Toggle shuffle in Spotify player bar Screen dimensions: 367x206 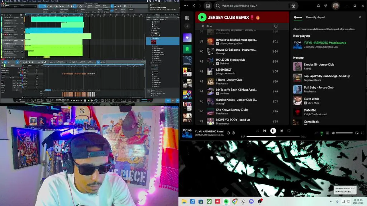point(257,131)
